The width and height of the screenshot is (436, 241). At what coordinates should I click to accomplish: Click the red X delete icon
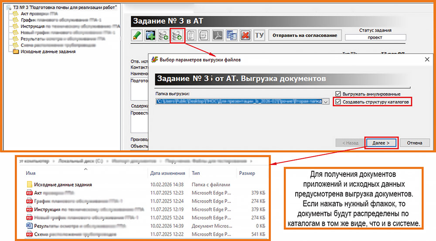tap(245, 36)
